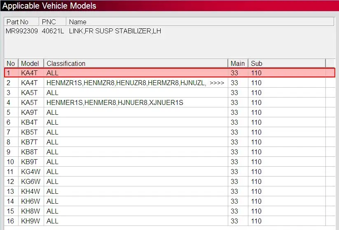Select the KB4T model row
This screenshot has height=230, width=339.
[x=170, y=122]
